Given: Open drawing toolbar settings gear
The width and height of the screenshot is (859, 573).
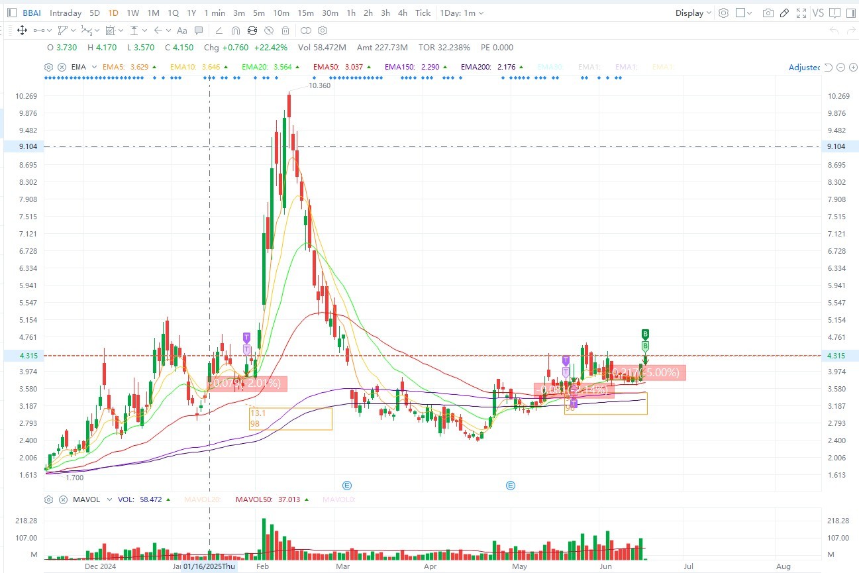Looking at the screenshot, I should [x=323, y=30].
